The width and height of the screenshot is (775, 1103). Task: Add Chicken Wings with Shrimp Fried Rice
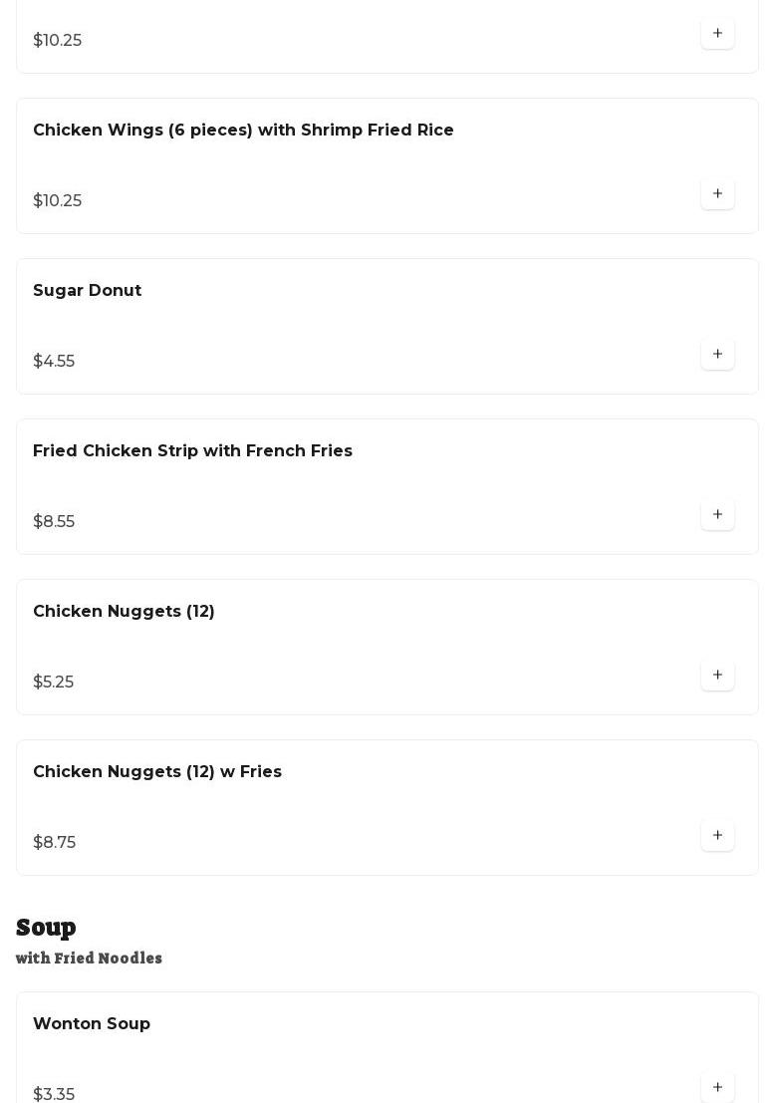pos(717,194)
